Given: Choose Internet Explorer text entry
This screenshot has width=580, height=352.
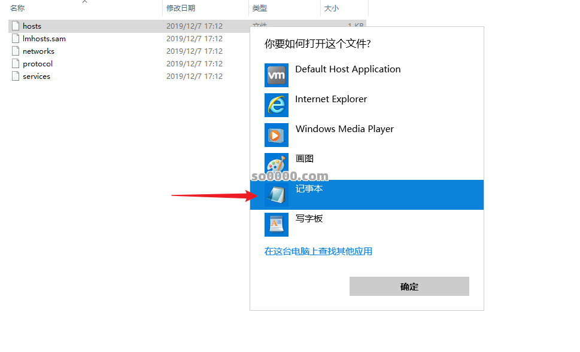Looking at the screenshot, I should 331,99.
